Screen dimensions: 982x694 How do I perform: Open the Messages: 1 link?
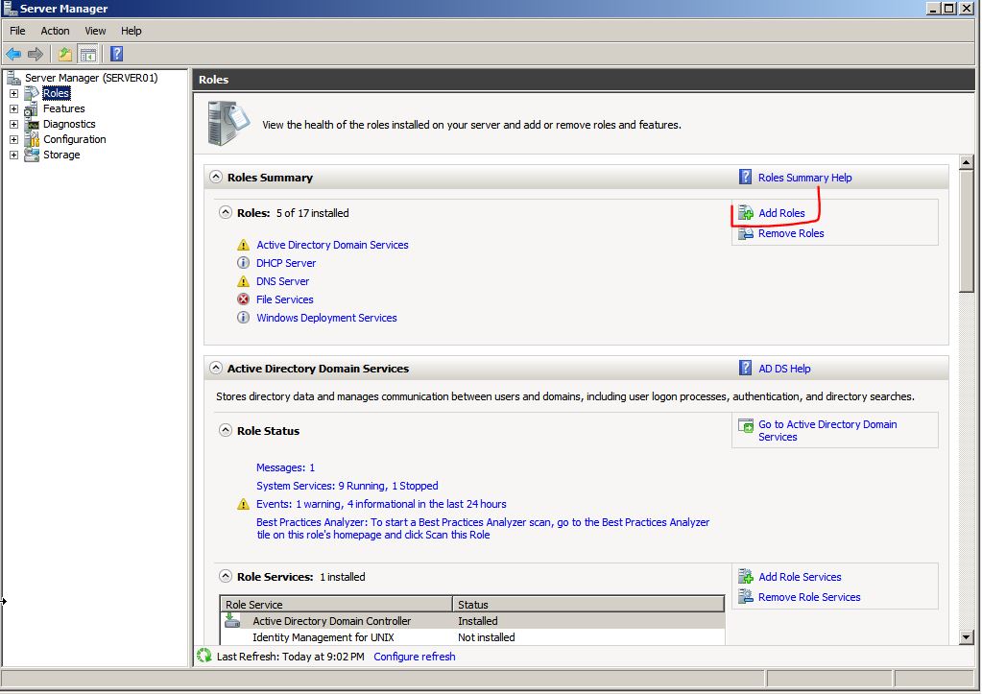pyautogui.click(x=286, y=467)
